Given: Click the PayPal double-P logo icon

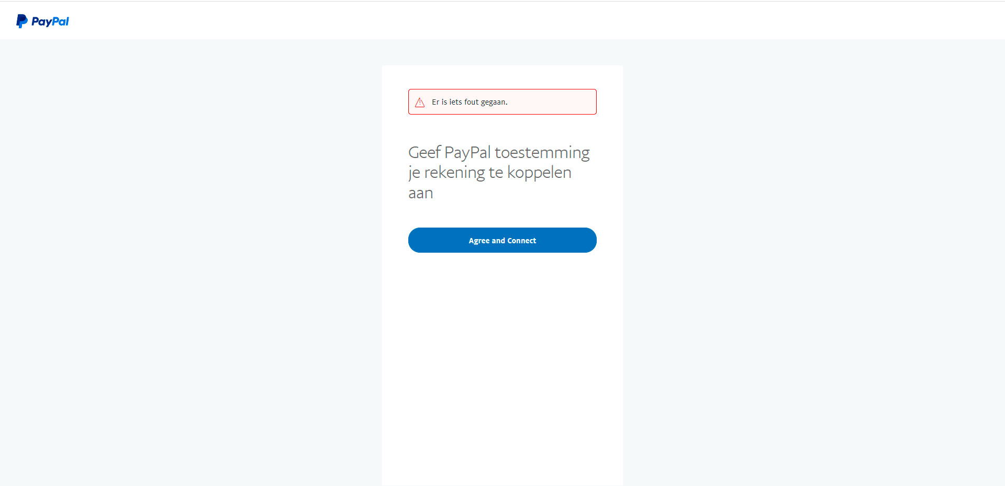Looking at the screenshot, I should tap(21, 21).
